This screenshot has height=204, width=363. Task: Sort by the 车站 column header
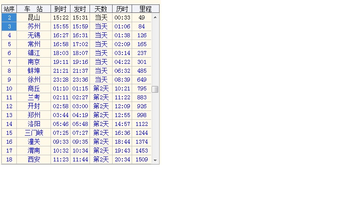(34, 8)
